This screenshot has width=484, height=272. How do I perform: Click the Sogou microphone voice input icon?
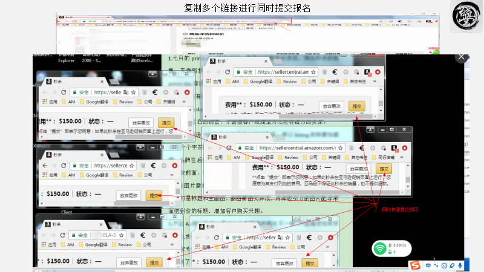pyautogui.click(x=460, y=265)
